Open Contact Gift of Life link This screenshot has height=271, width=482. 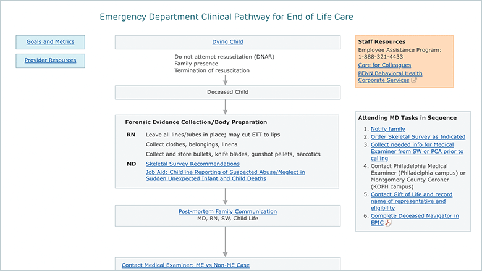tap(412, 201)
